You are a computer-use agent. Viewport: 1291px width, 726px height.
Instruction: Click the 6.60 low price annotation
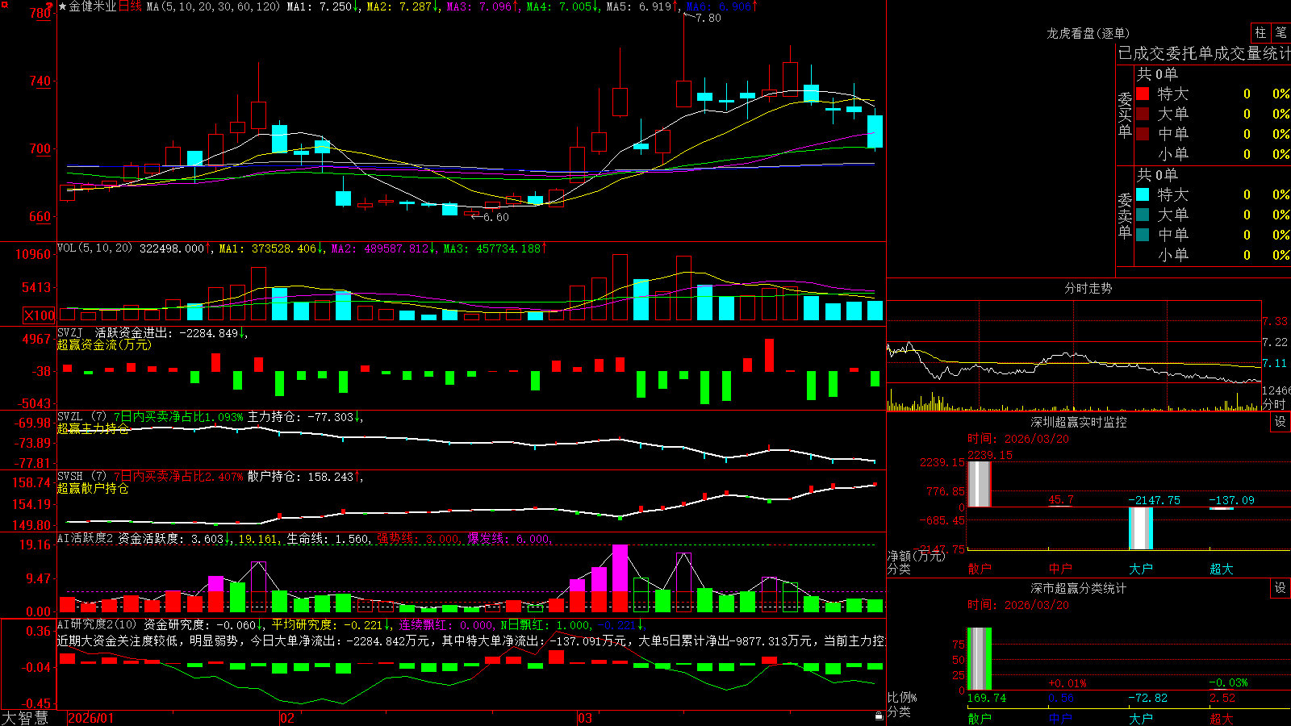click(x=496, y=217)
